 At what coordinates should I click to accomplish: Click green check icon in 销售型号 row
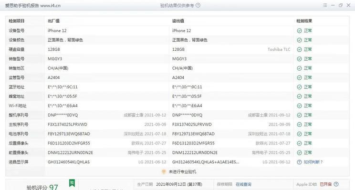299,59
